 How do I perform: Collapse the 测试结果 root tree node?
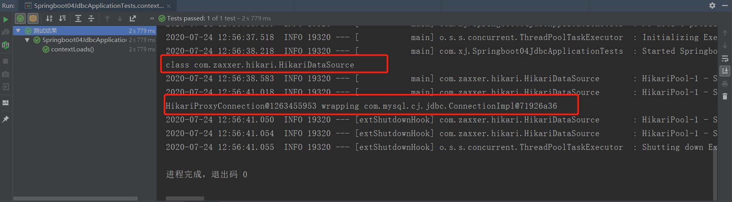click(18, 31)
